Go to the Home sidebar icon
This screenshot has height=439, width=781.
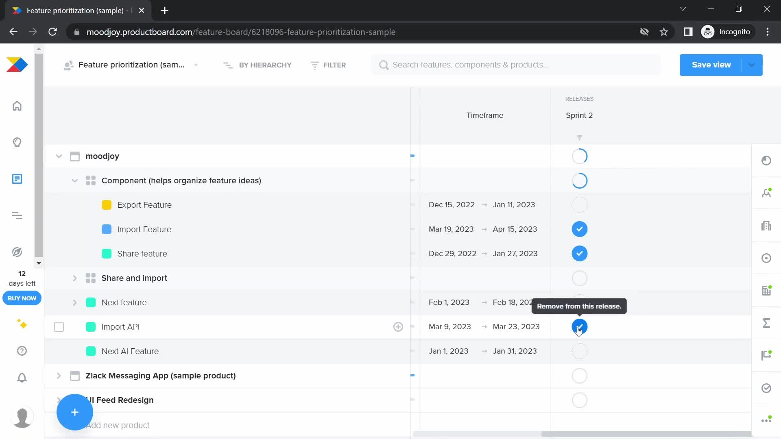[17, 106]
